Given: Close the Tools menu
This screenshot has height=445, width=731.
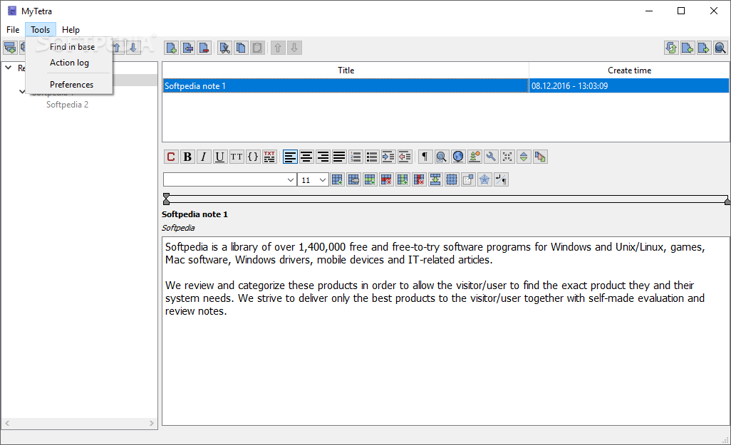Looking at the screenshot, I should click(x=41, y=30).
